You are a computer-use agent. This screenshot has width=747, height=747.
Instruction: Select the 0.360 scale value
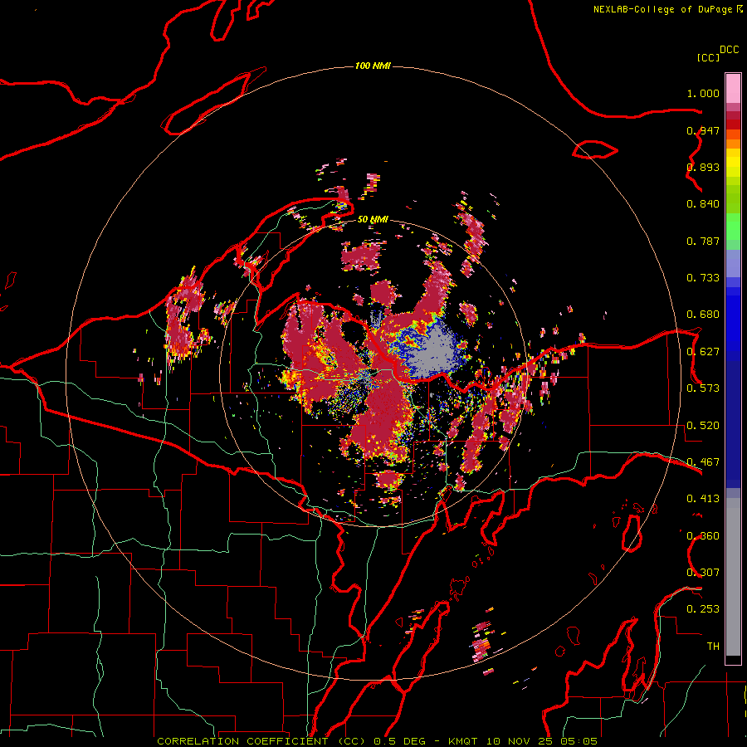click(x=703, y=536)
